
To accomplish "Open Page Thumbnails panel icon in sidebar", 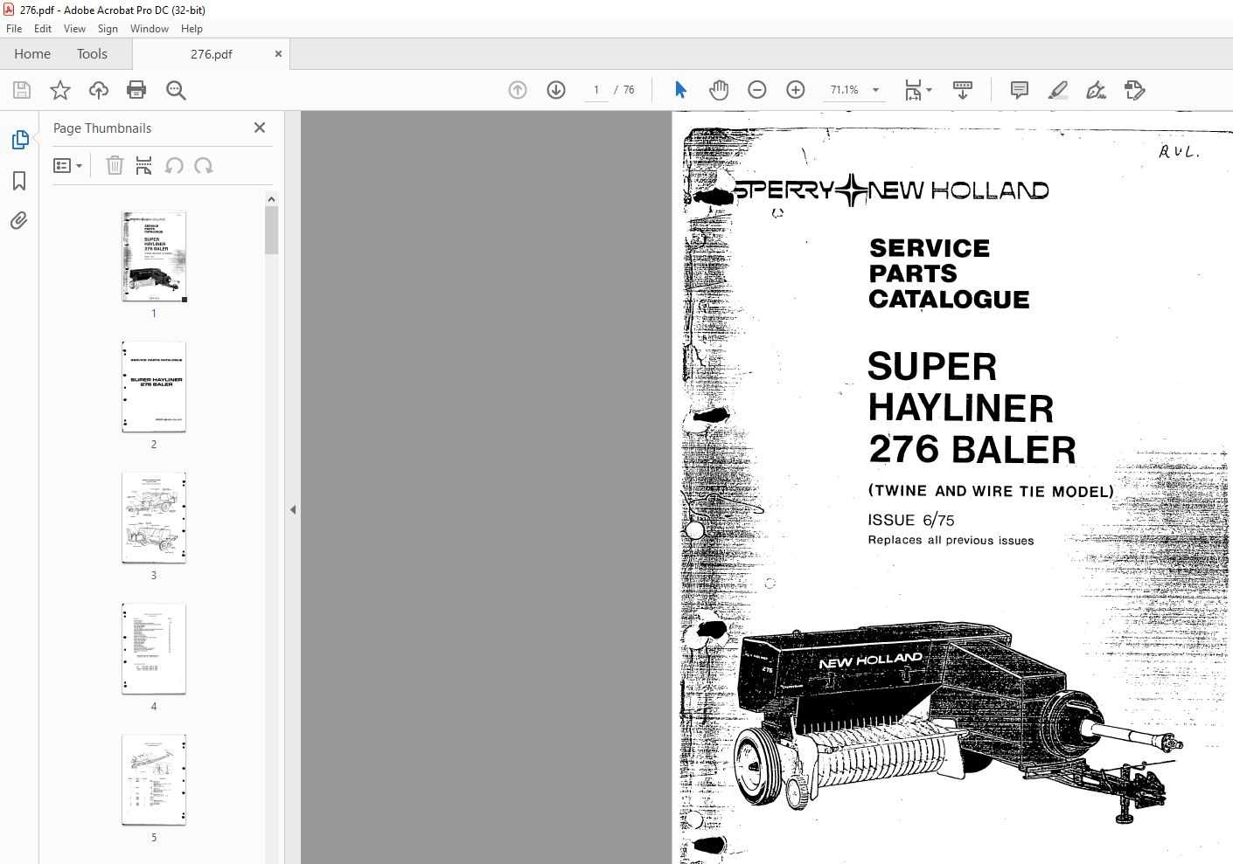I will 19,140.
